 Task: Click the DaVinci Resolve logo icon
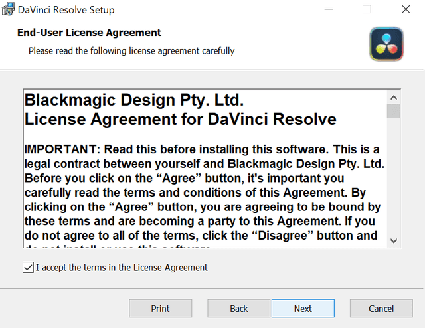point(386,44)
